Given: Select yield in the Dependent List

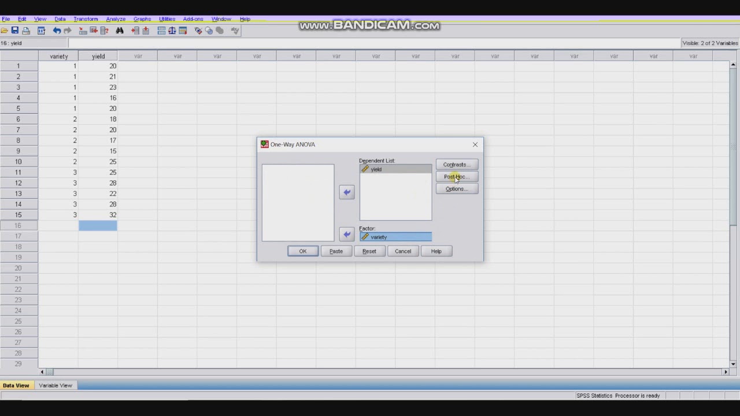Looking at the screenshot, I should (395, 169).
